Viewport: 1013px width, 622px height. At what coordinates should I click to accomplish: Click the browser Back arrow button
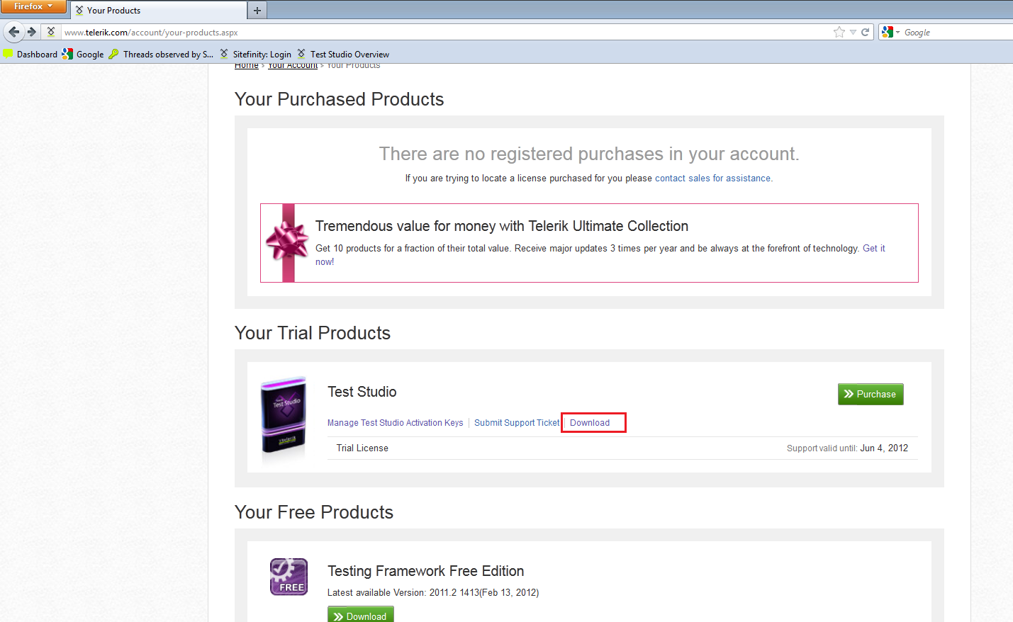click(13, 32)
